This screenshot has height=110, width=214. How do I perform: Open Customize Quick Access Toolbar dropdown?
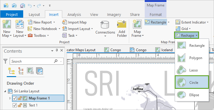[50, 6]
